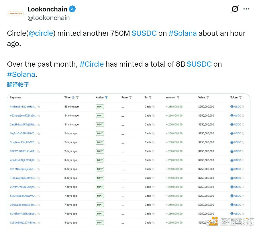Viewport: 257px width, 229px height.
Task: Click the 翻译帖子 translate post link
Action: pyautogui.click(x=18, y=85)
